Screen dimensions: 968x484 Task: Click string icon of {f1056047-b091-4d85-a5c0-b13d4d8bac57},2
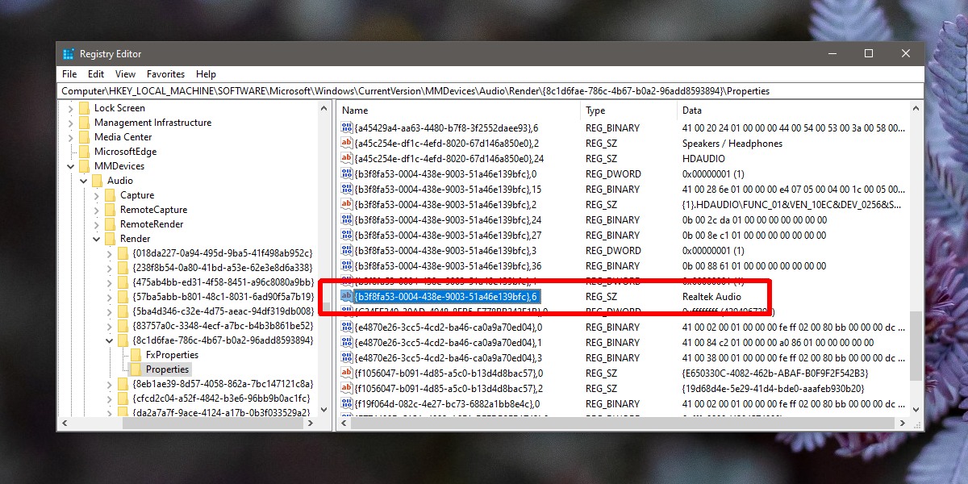click(x=347, y=389)
